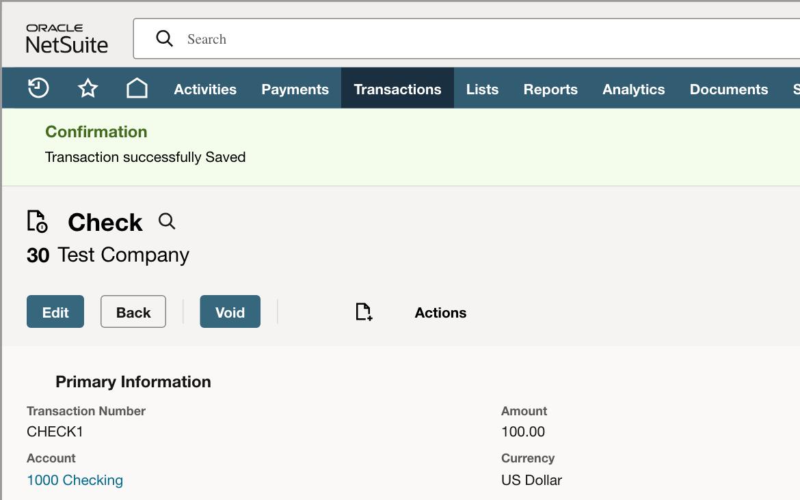800x500 pixels.
Task: Open the Analytics menu
Action: coord(634,89)
